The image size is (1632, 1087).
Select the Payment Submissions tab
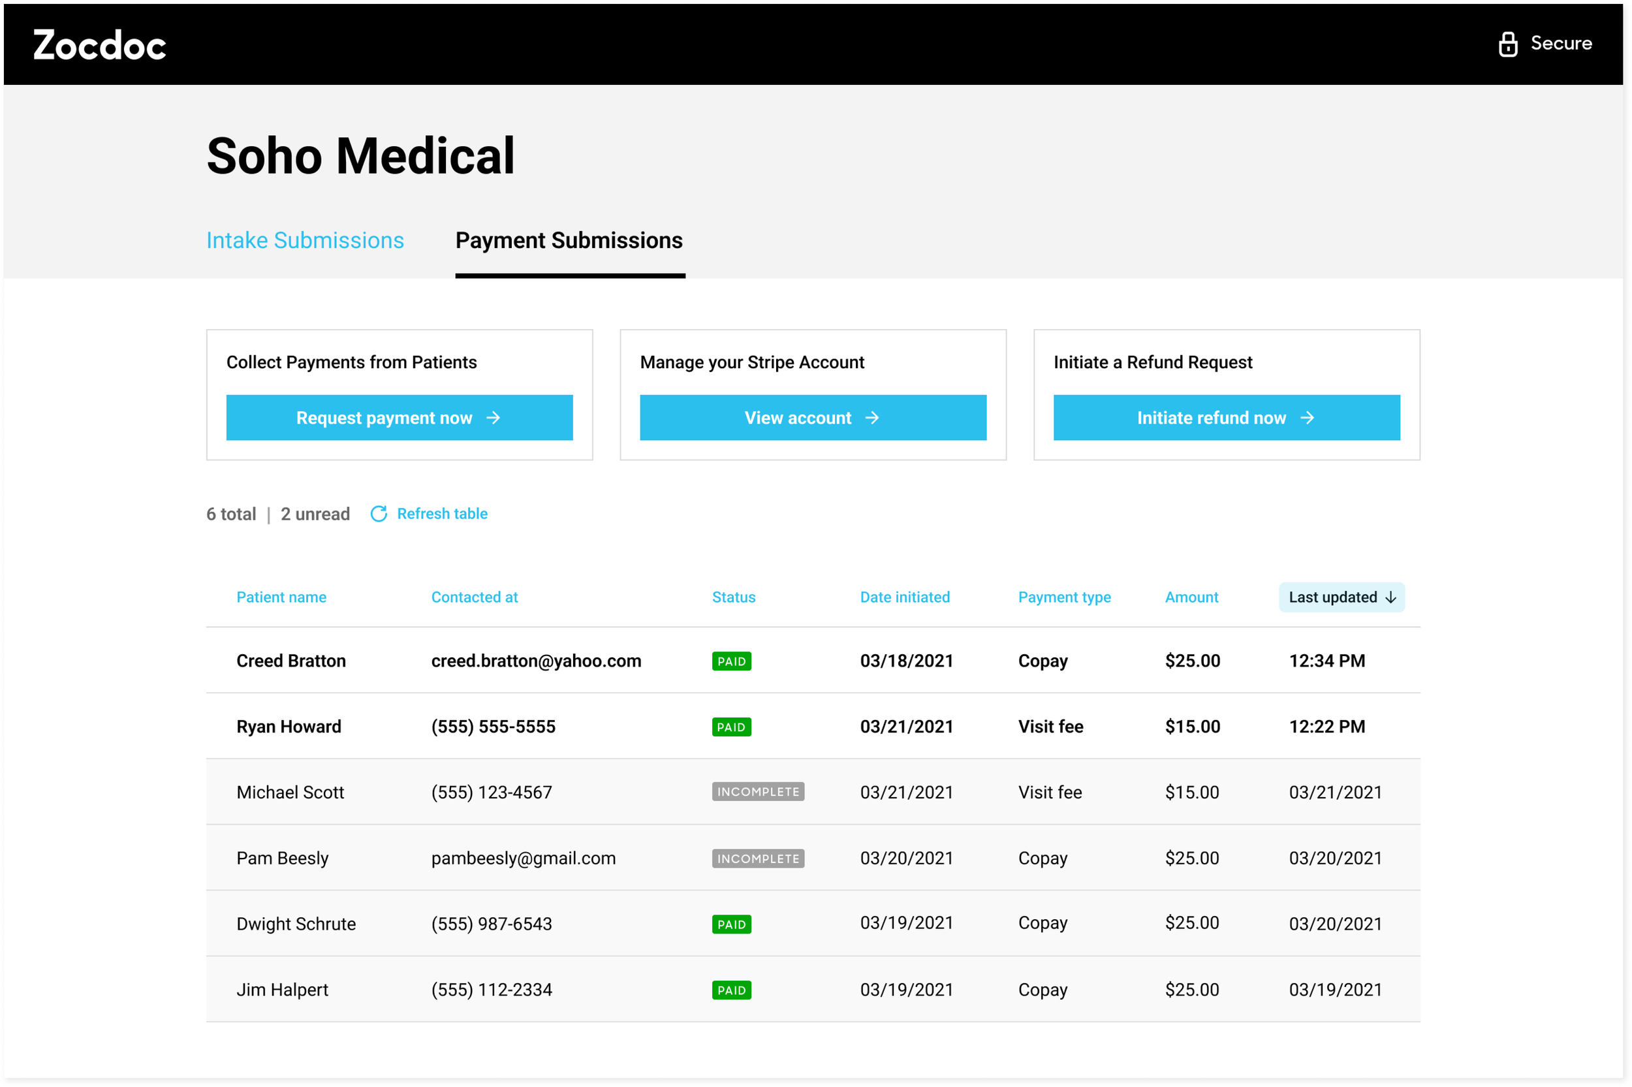[x=569, y=240]
